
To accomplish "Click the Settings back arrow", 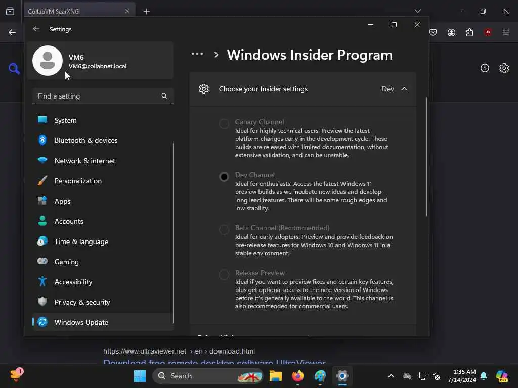I will [36, 29].
